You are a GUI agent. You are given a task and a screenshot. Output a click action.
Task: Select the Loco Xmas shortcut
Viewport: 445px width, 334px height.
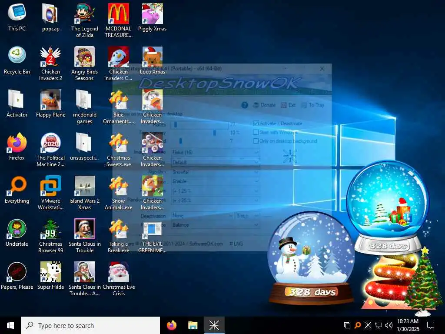tap(153, 60)
